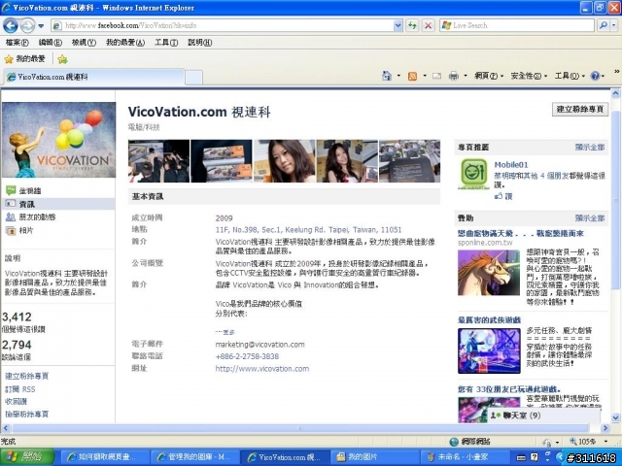Open the 工具(T) menu
The width and height of the screenshot is (622, 466).
point(166,42)
